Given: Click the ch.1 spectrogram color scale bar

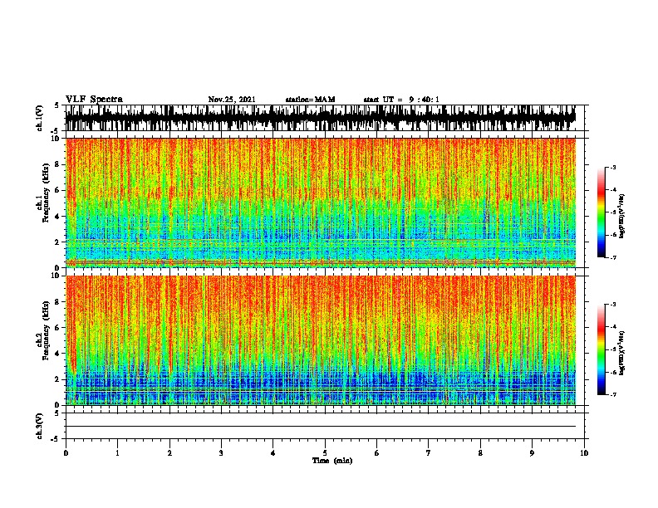Looking at the screenshot, I should pos(601,212).
